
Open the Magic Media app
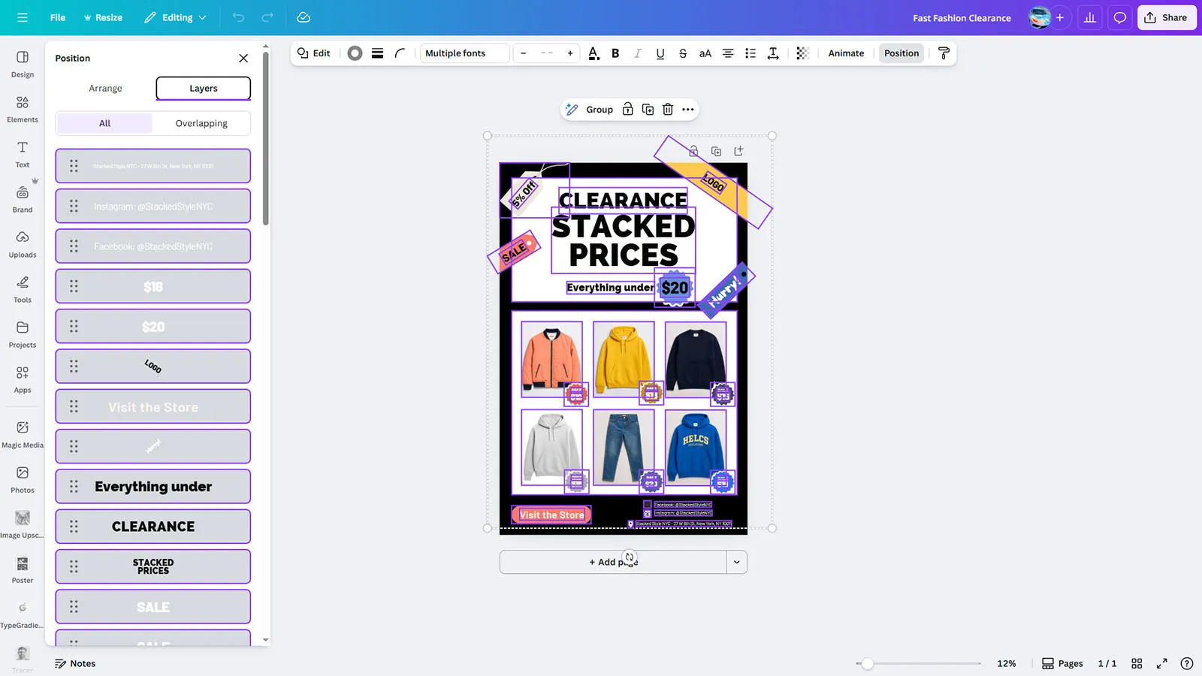[x=23, y=433]
